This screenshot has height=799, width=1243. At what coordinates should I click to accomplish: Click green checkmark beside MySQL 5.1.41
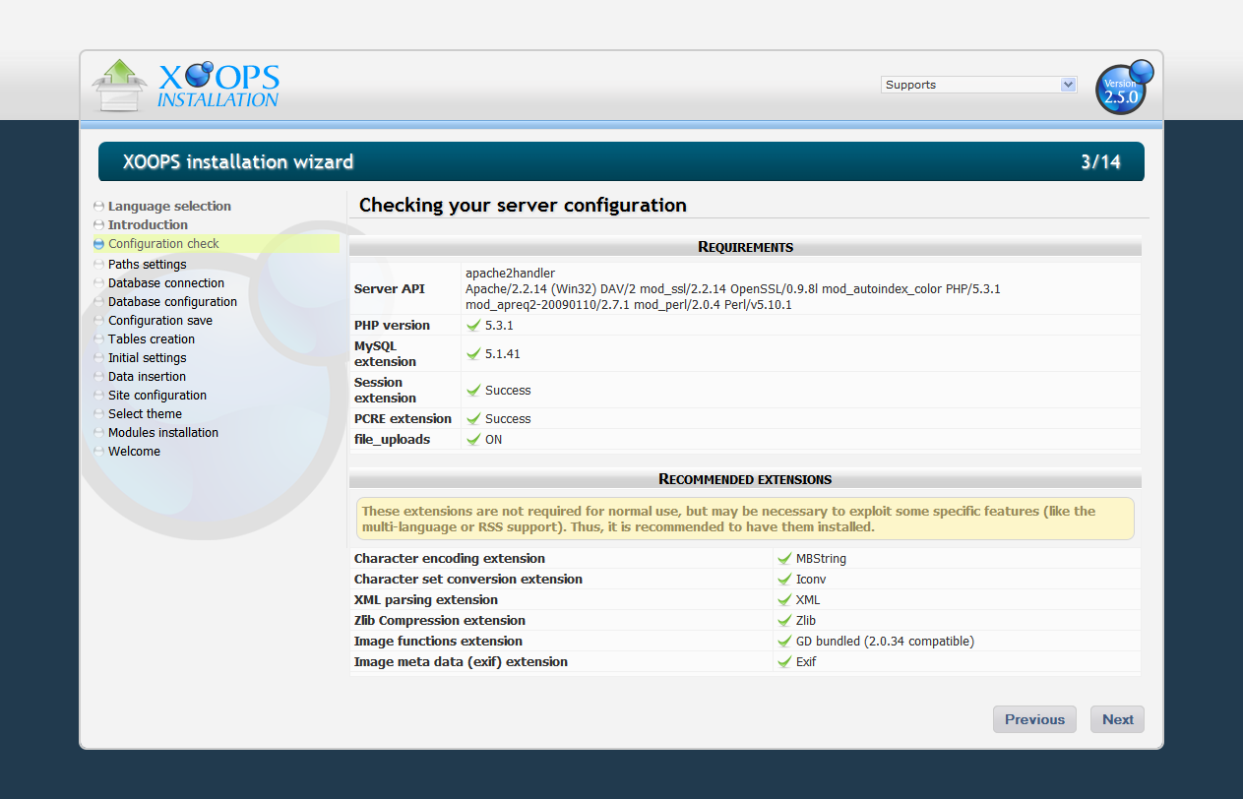[x=473, y=354]
